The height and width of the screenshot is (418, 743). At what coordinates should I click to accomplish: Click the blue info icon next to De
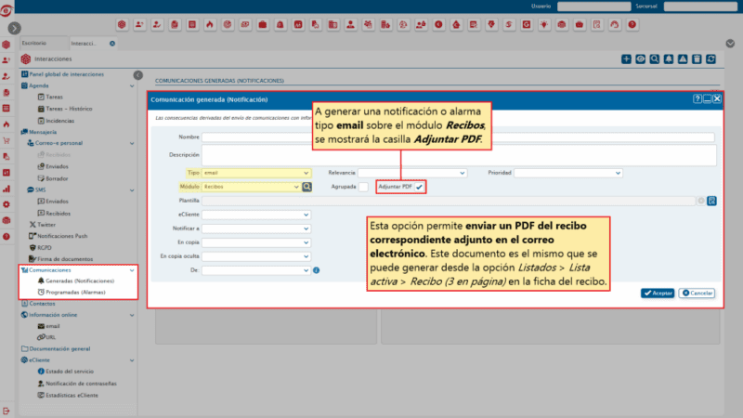point(317,270)
